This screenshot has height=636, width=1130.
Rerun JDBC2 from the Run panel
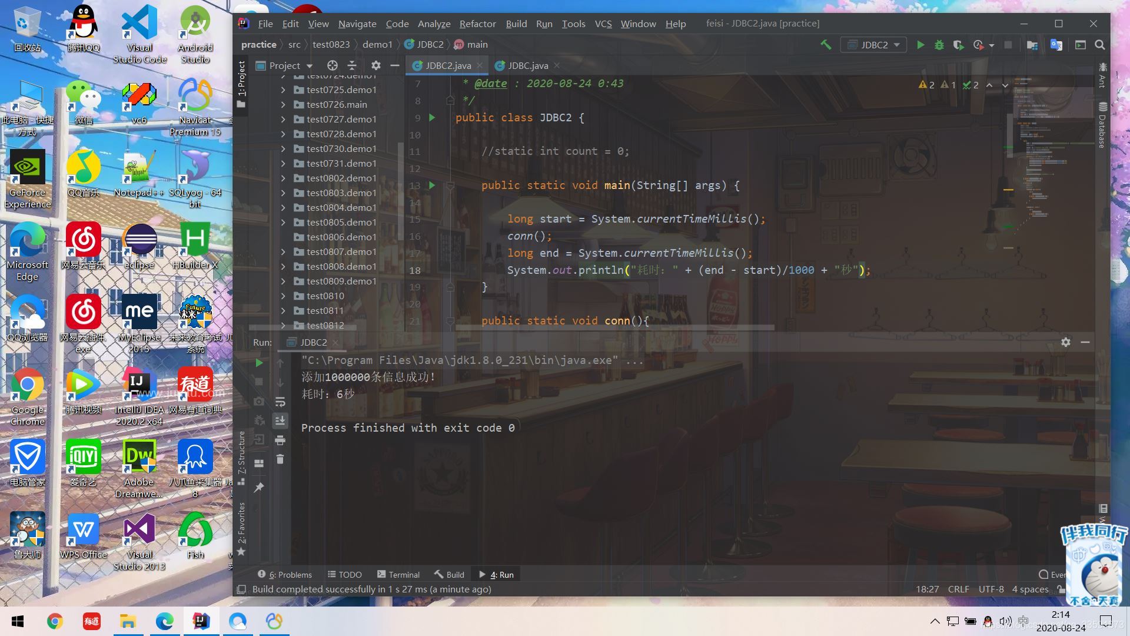(259, 363)
